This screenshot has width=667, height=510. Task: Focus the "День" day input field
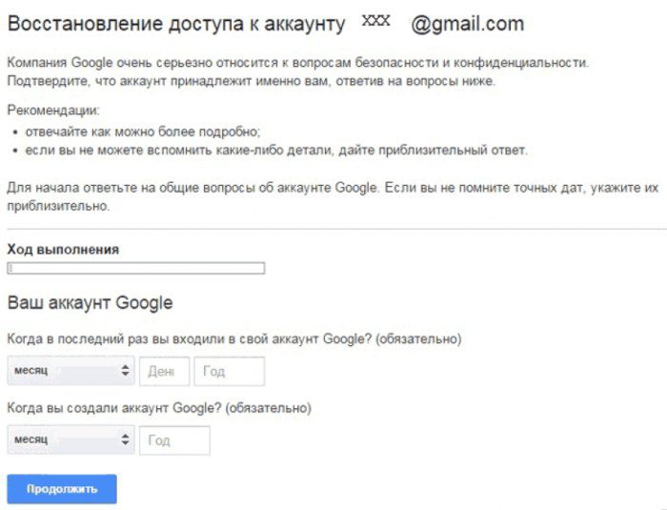[x=164, y=371]
